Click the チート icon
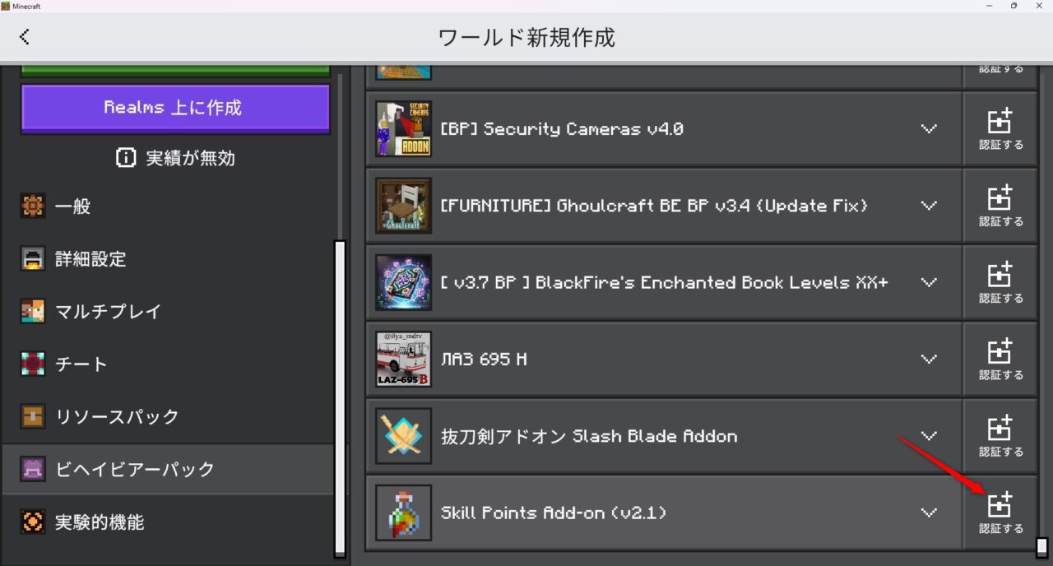Screen dimensions: 1053x566 point(33,364)
